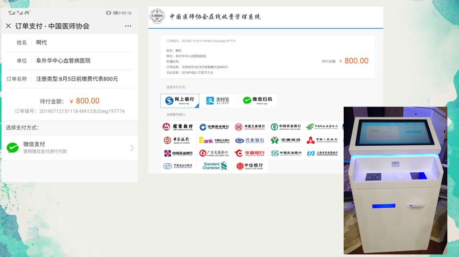459x257 pixels.
Task: Click 会议名称 2019中国人文医学大会 line
Action: [x=190, y=73]
